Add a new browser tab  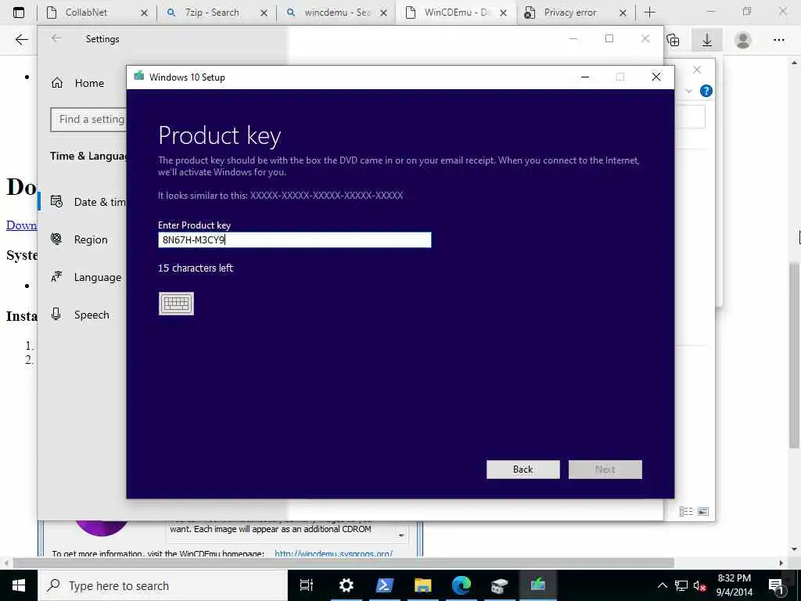click(x=650, y=13)
